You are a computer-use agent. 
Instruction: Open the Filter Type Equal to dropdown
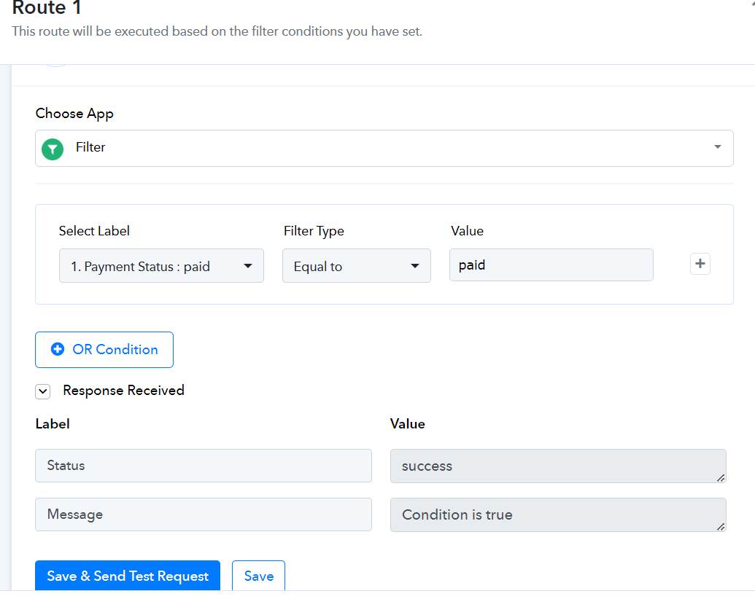point(356,265)
